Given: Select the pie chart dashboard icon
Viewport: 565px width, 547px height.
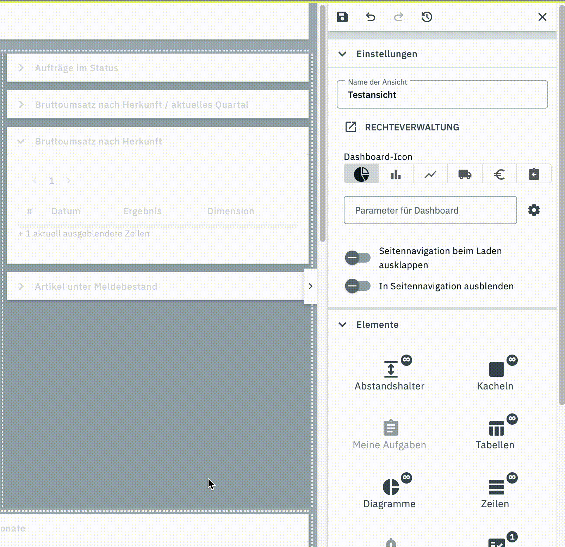Looking at the screenshot, I should pyautogui.click(x=361, y=174).
